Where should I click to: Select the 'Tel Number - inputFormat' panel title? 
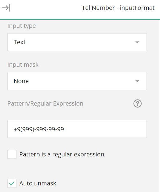(118, 8)
